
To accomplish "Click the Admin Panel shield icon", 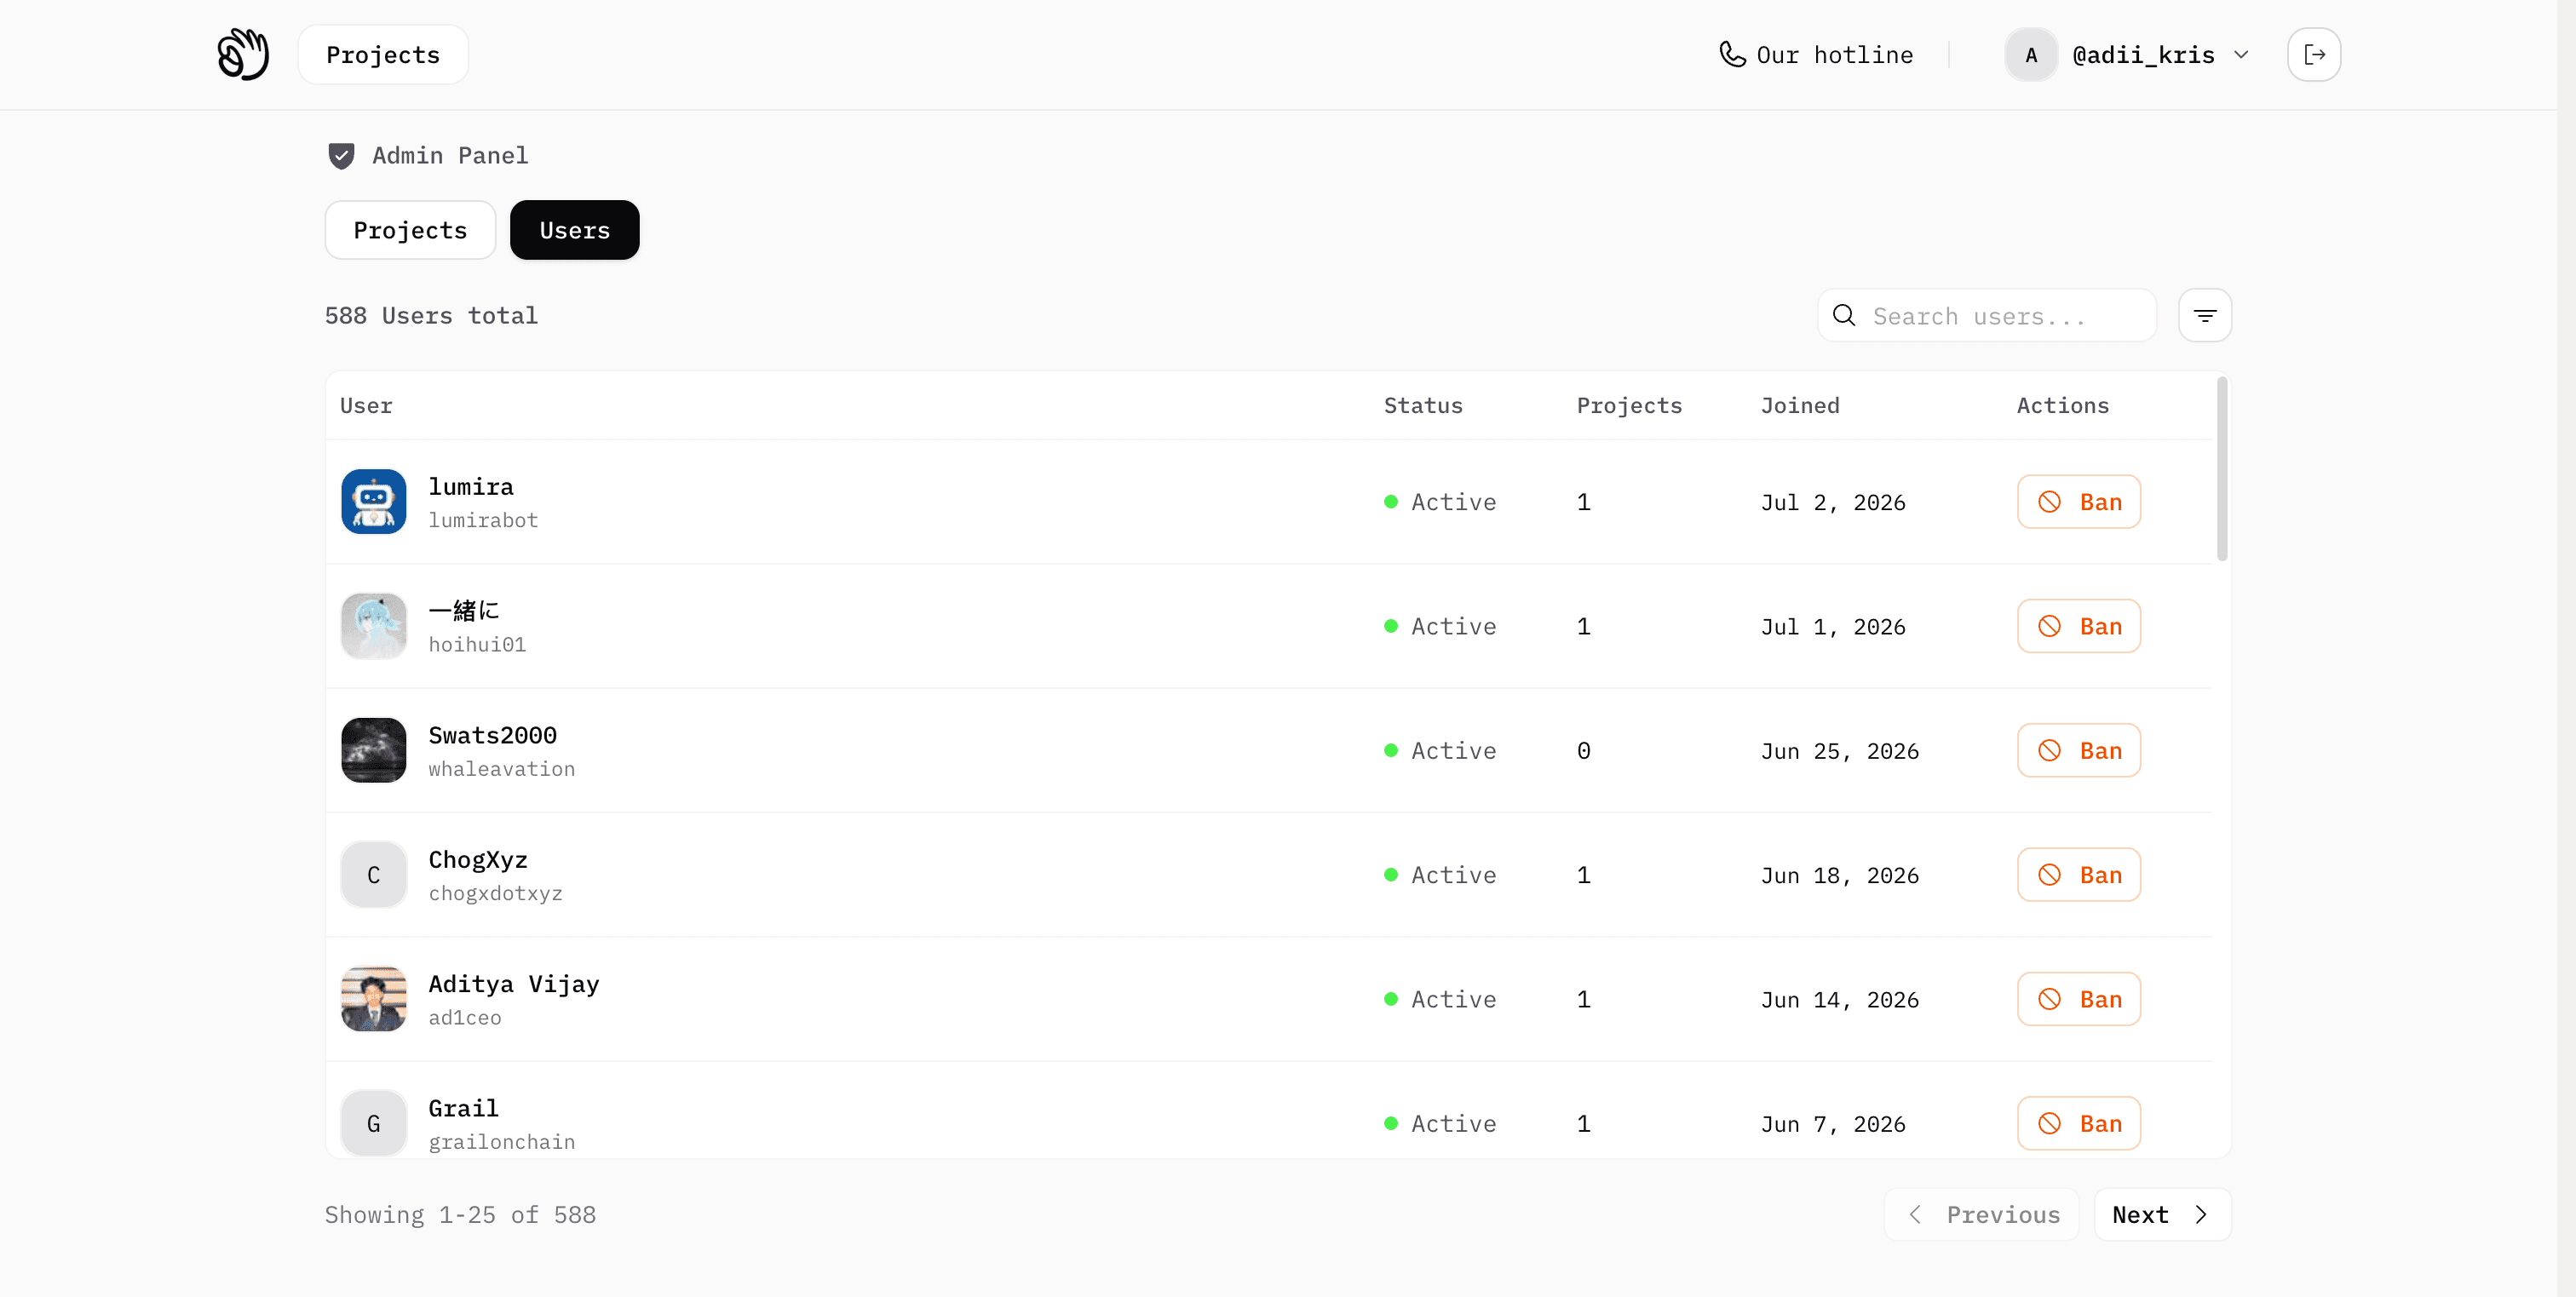I will pyautogui.click(x=341, y=156).
